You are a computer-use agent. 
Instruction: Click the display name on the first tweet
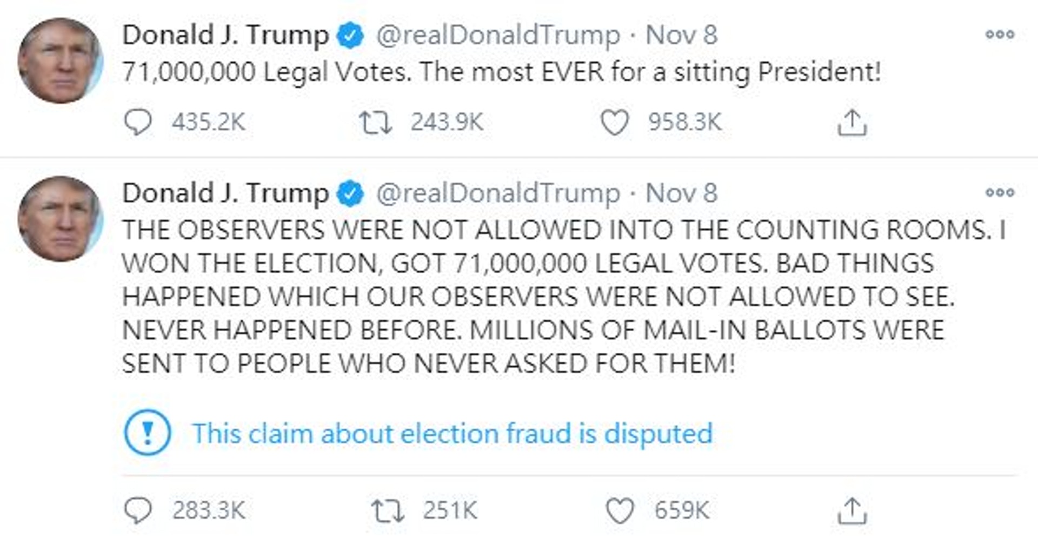(x=225, y=36)
